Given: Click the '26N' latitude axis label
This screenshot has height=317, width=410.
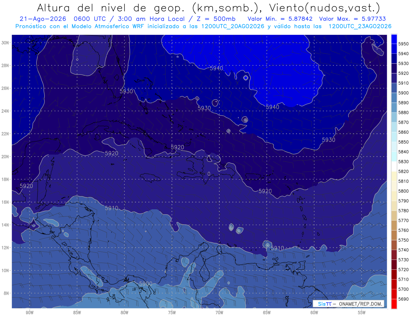Looking at the screenshot, I should (x=5, y=88).
